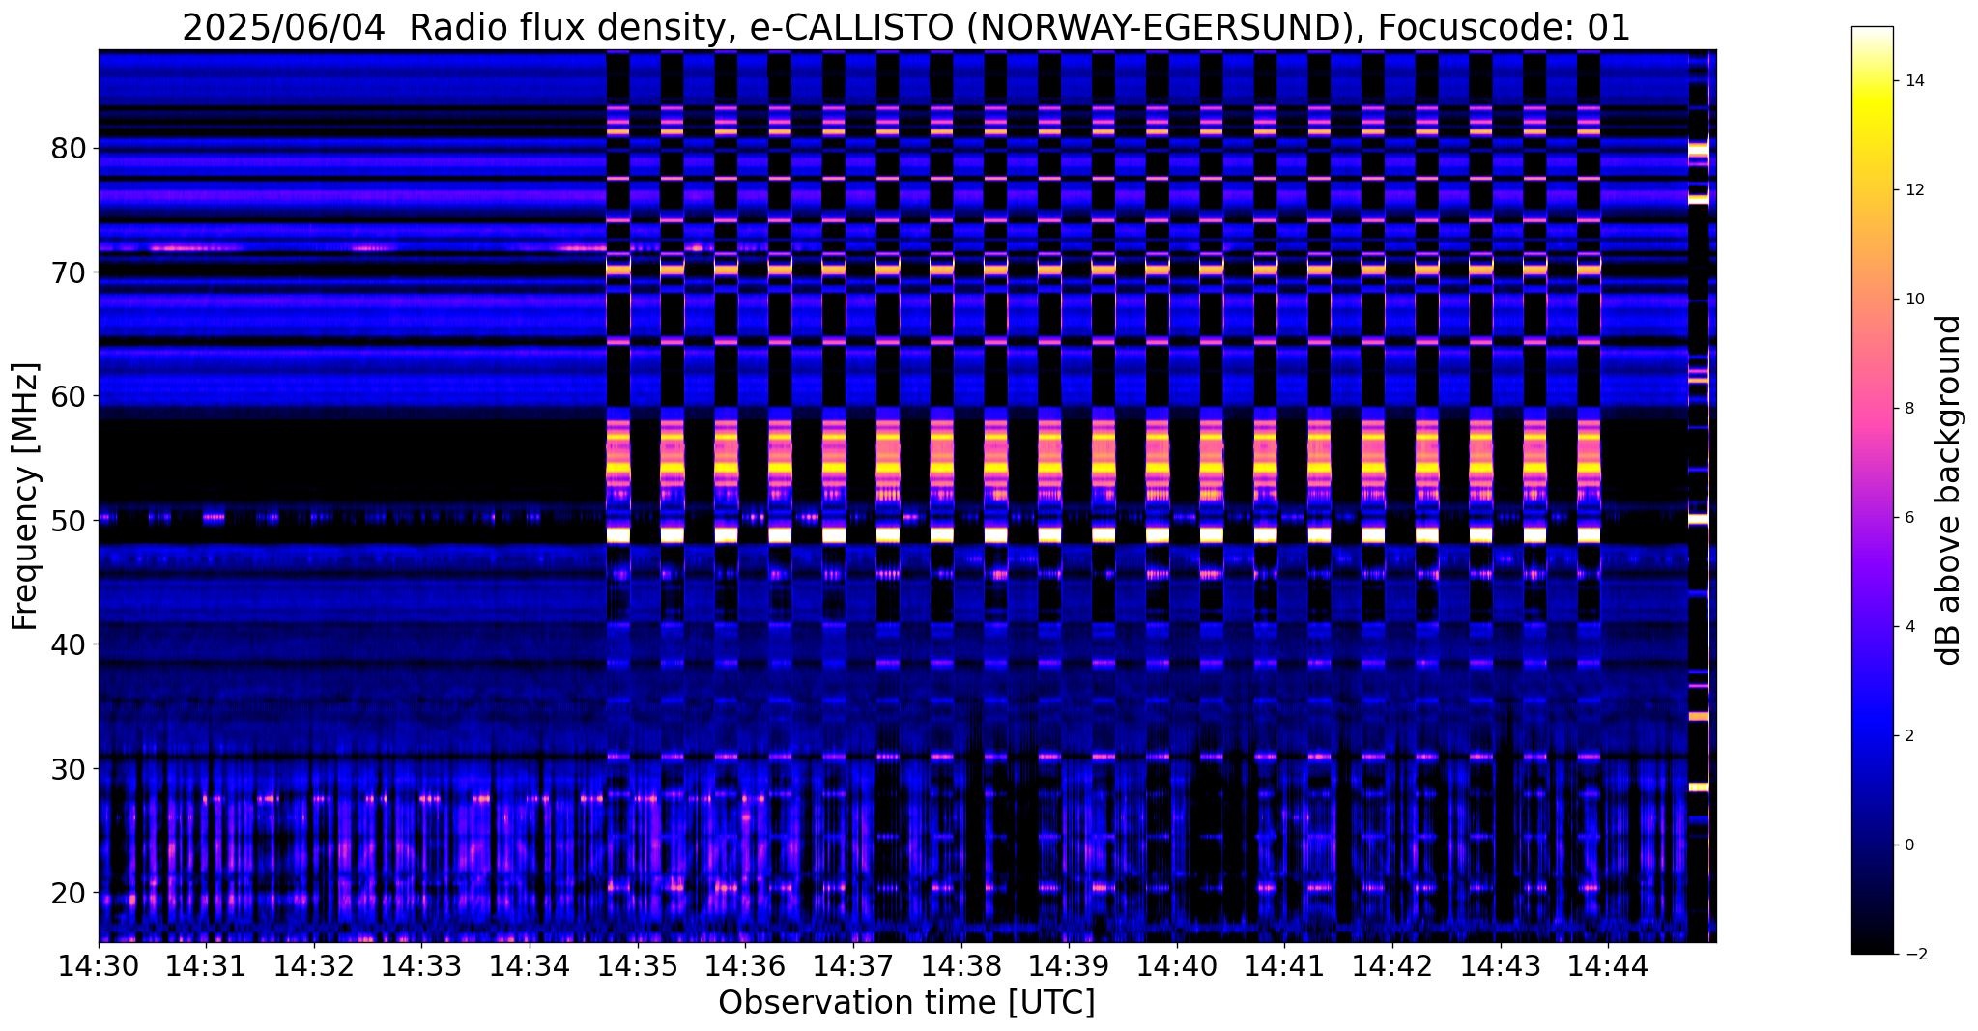Click the 60 frequency tick label
The width and height of the screenshot is (1978, 1031).
click(x=69, y=396)
